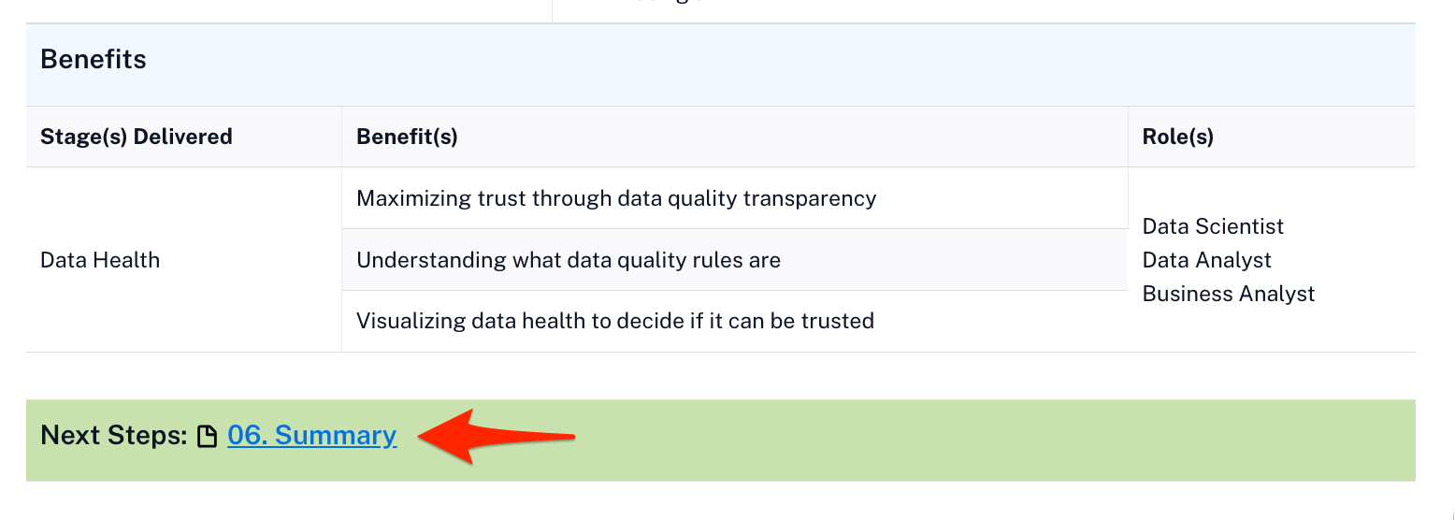Click the Data Analyst role text
The image size is (1455, 520).
pos(1206,260)
